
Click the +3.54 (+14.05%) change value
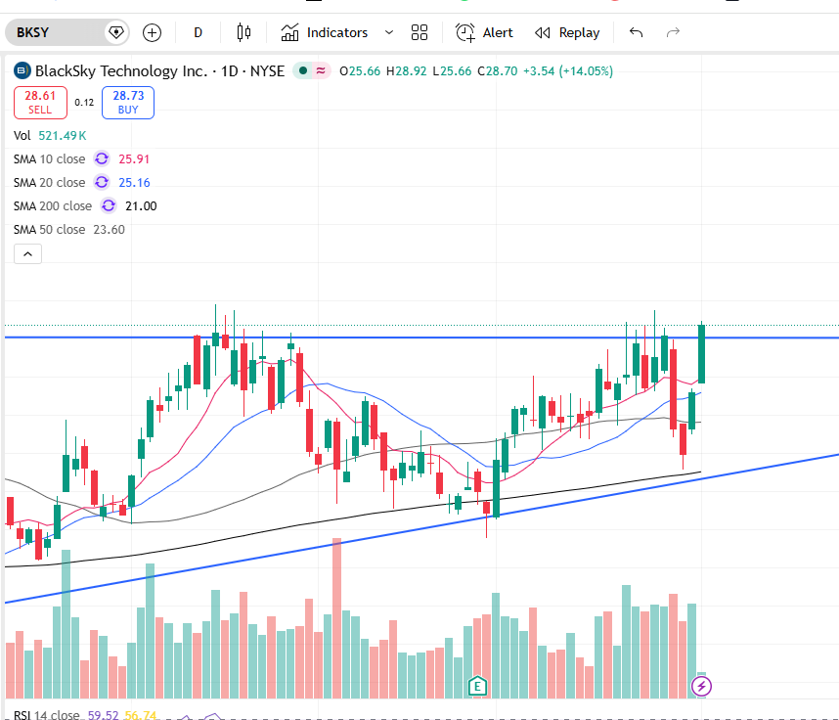(568, 71)
